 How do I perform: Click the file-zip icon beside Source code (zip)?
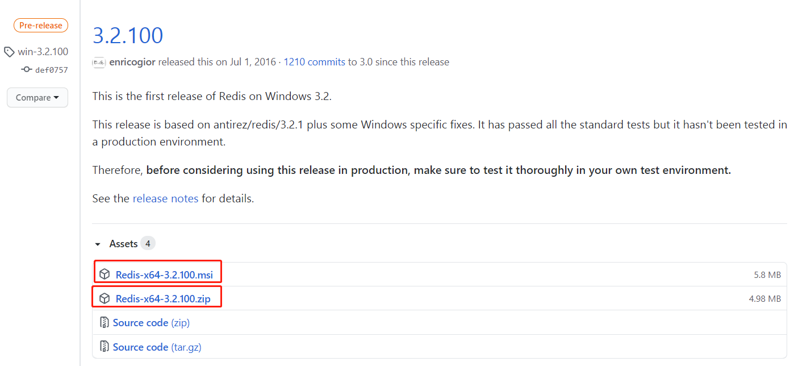(105, 323)
